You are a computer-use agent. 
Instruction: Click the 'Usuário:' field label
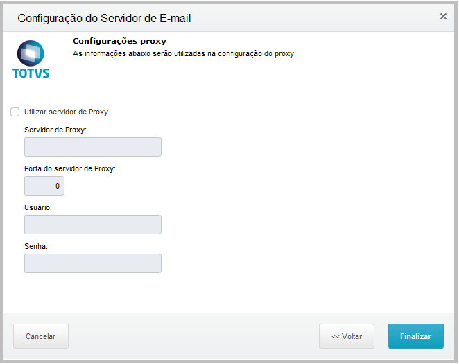(39, 207)
